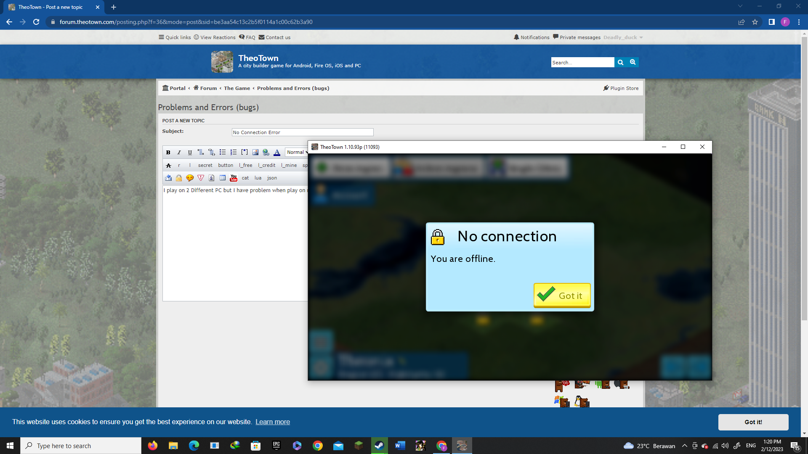Open the FAQ page
This screenshot has height=454, width=808.
[247, 37]
